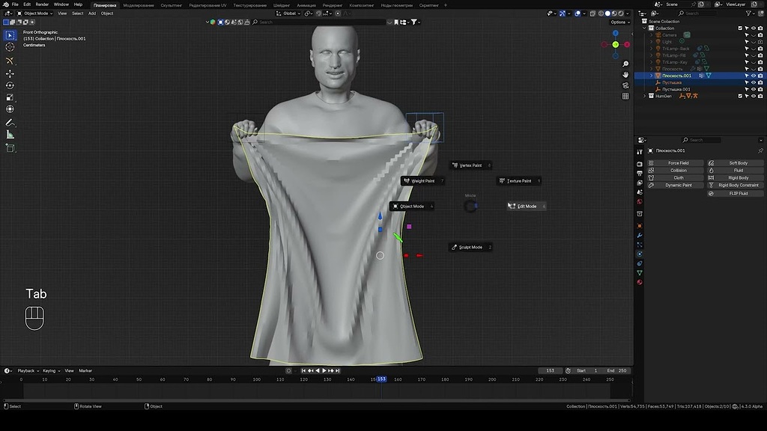Expand the HumGen collection

[645, 97]
